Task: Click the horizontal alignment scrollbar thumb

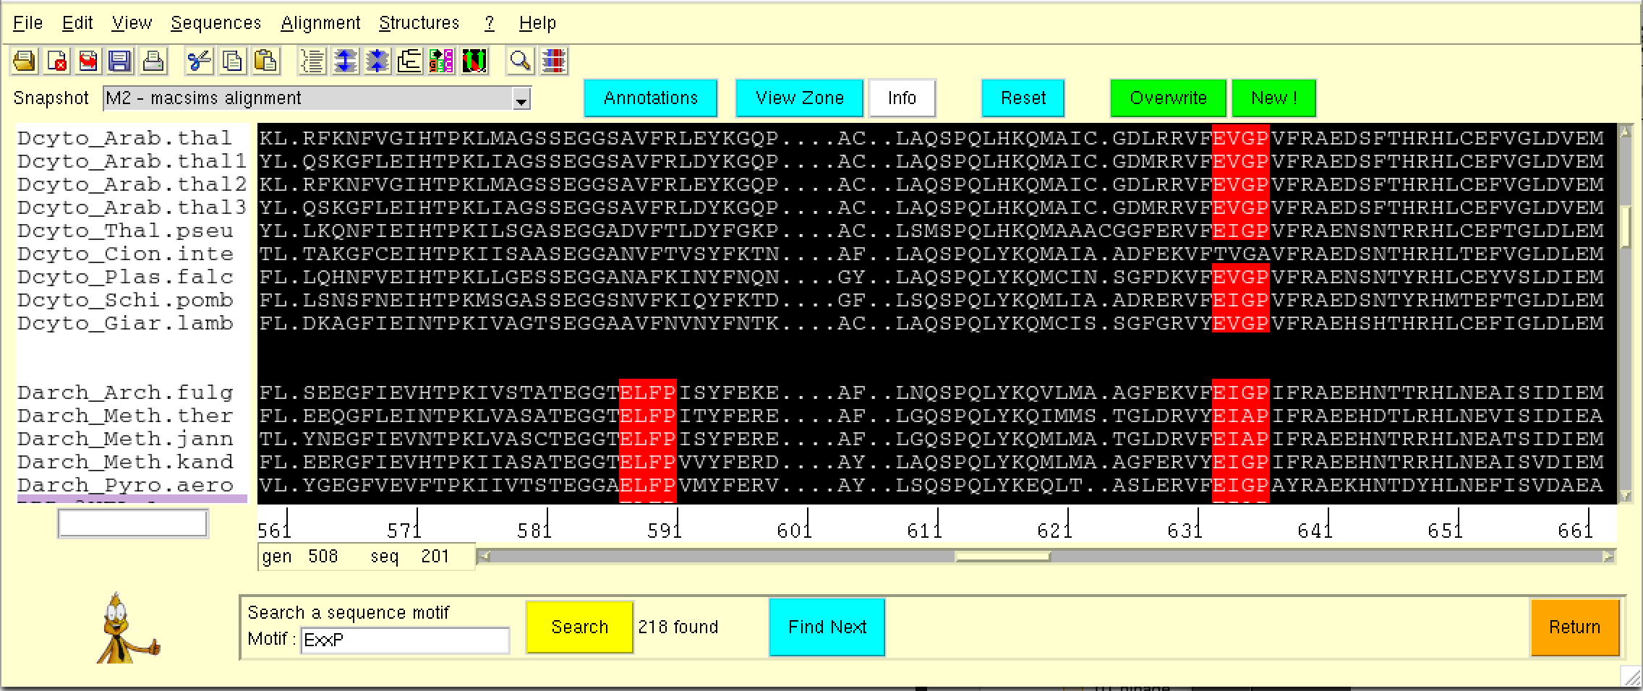Action: 1002,557
